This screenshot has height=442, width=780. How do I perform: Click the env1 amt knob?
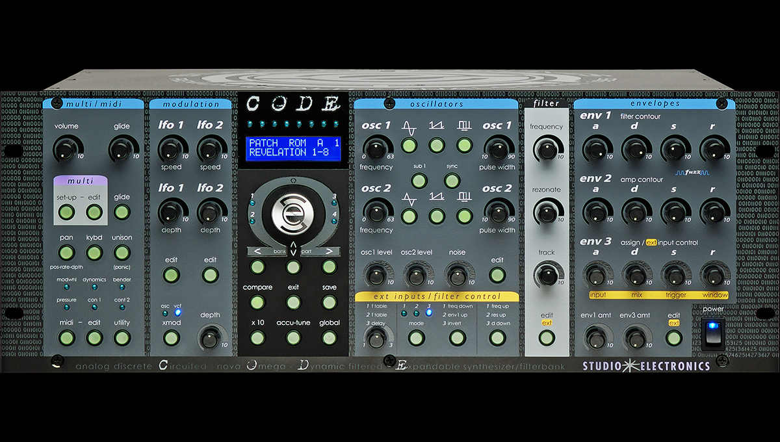click(595, 338)
